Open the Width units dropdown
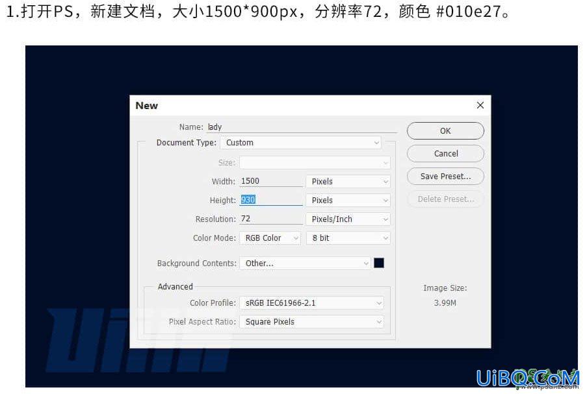 pos(348,181)
